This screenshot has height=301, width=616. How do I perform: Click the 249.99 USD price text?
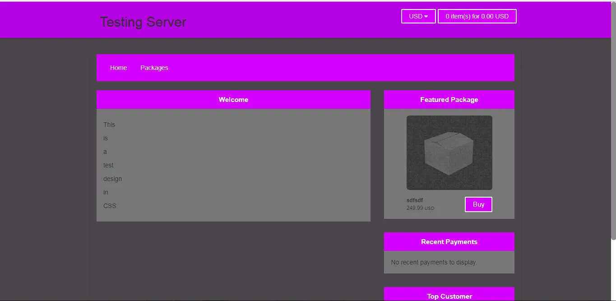420,208
